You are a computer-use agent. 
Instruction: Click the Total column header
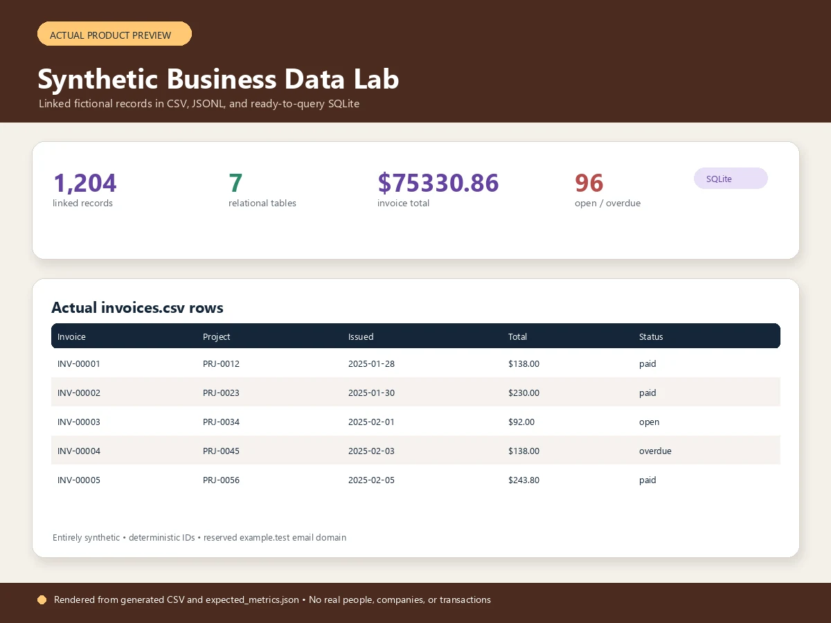pos(517,336)
